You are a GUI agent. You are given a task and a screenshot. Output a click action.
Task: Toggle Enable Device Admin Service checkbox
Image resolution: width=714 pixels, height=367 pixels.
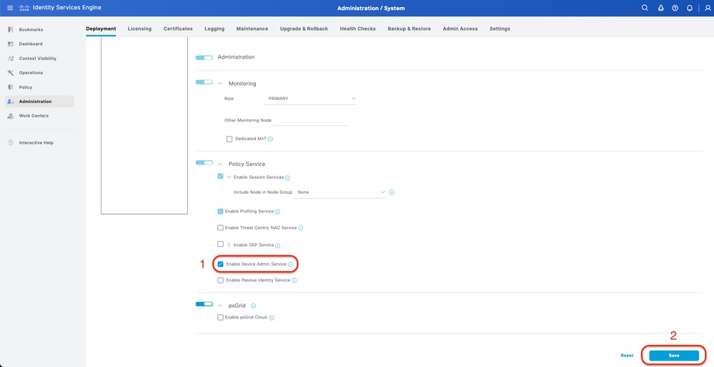click(220, 264)
